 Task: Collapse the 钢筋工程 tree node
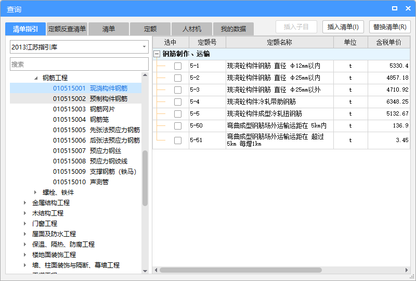36,78
